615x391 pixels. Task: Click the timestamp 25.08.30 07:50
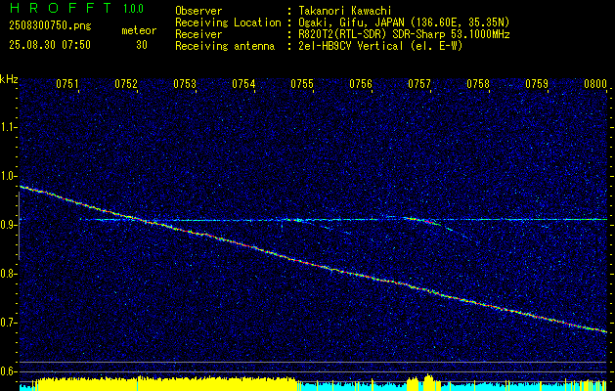pyautogui.click(x=50, y=45)
